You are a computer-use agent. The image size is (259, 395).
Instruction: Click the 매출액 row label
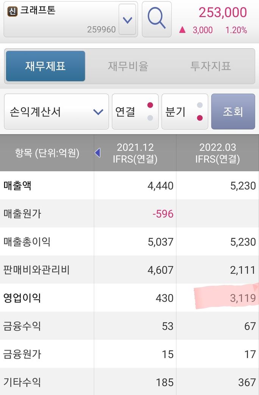click(17, 186)
